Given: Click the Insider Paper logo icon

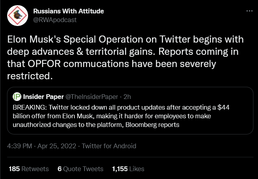Looking at the screenshot, I should coord(17,97).
